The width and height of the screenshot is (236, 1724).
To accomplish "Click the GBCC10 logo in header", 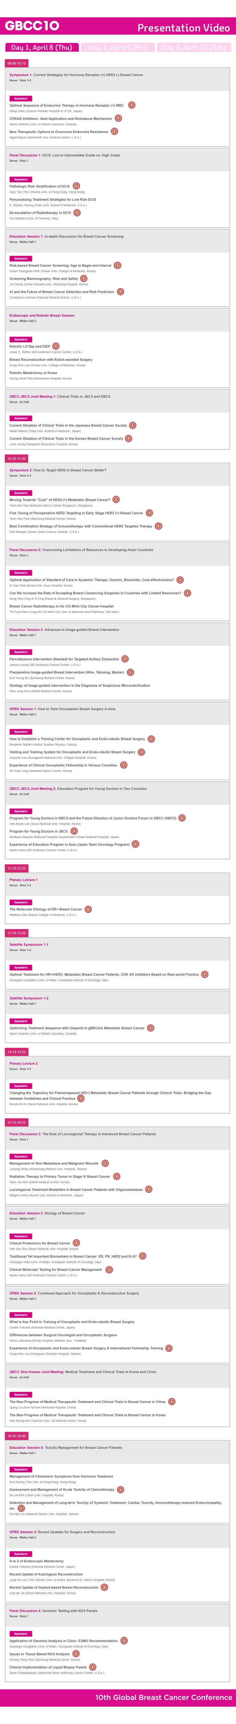I will (x=32, y=25).
